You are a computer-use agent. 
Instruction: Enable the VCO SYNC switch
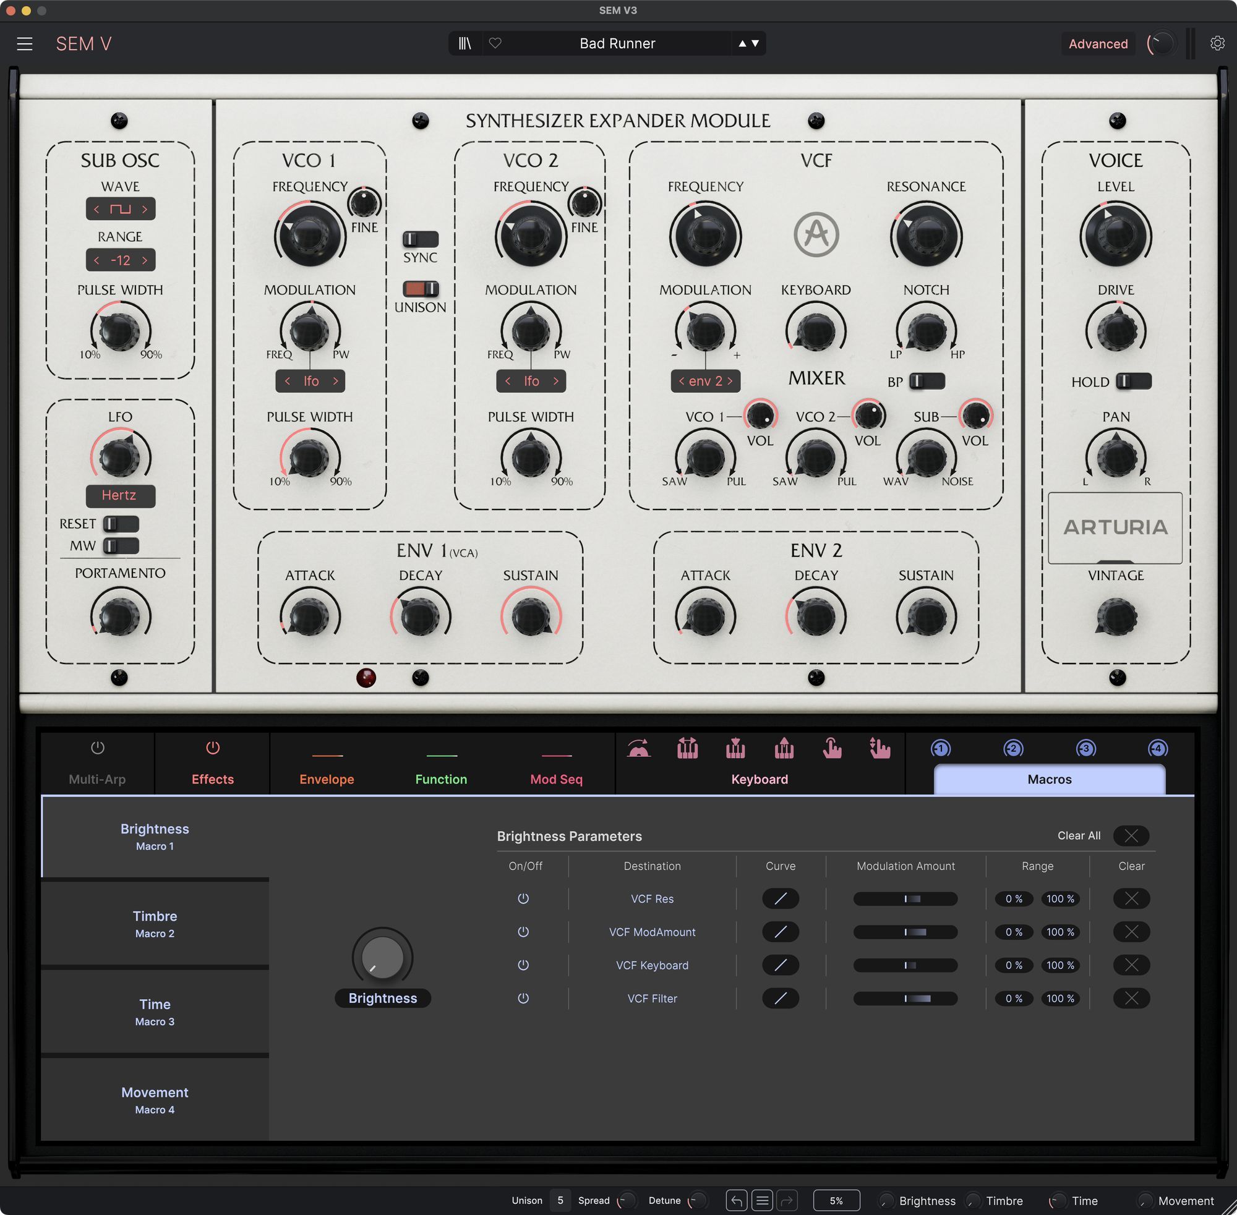421,239
